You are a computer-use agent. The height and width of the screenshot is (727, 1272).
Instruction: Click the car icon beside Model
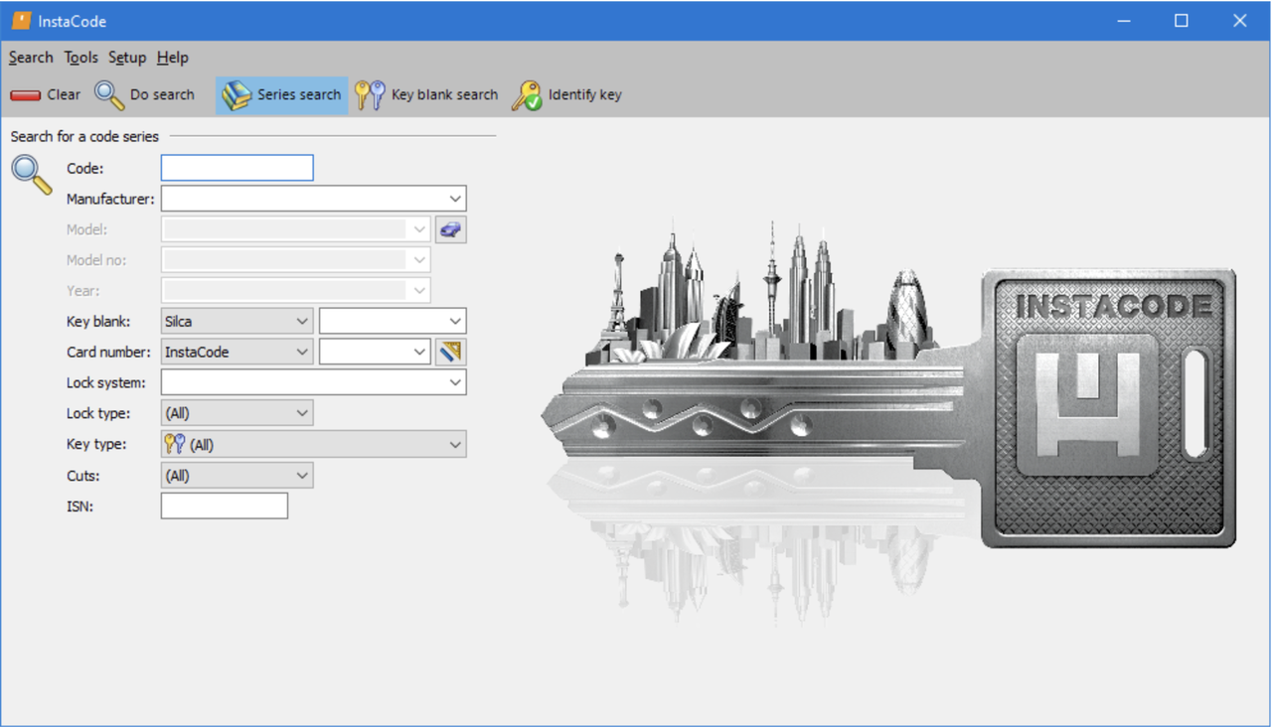coord(450,230)
